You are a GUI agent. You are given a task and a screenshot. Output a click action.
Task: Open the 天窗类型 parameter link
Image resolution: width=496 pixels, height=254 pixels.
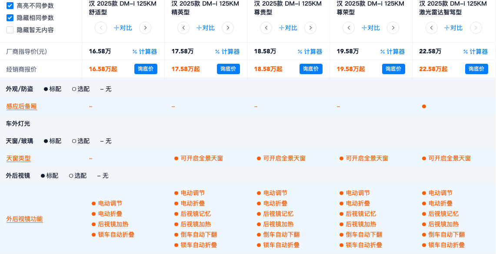click(18, 158)
